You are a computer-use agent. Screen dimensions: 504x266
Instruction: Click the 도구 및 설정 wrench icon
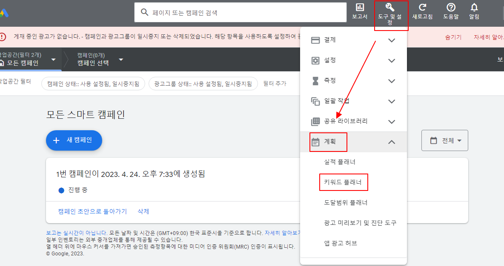[x=389, y=7]
